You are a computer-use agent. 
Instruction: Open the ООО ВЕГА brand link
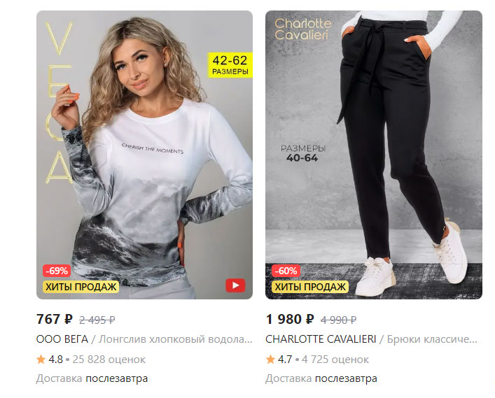[62, 339]
